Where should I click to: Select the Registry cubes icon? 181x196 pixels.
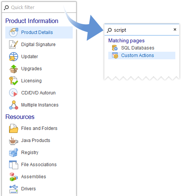point(14,153)
